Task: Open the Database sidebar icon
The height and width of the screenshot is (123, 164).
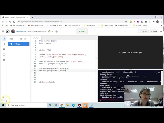Action: click(4, 55)
